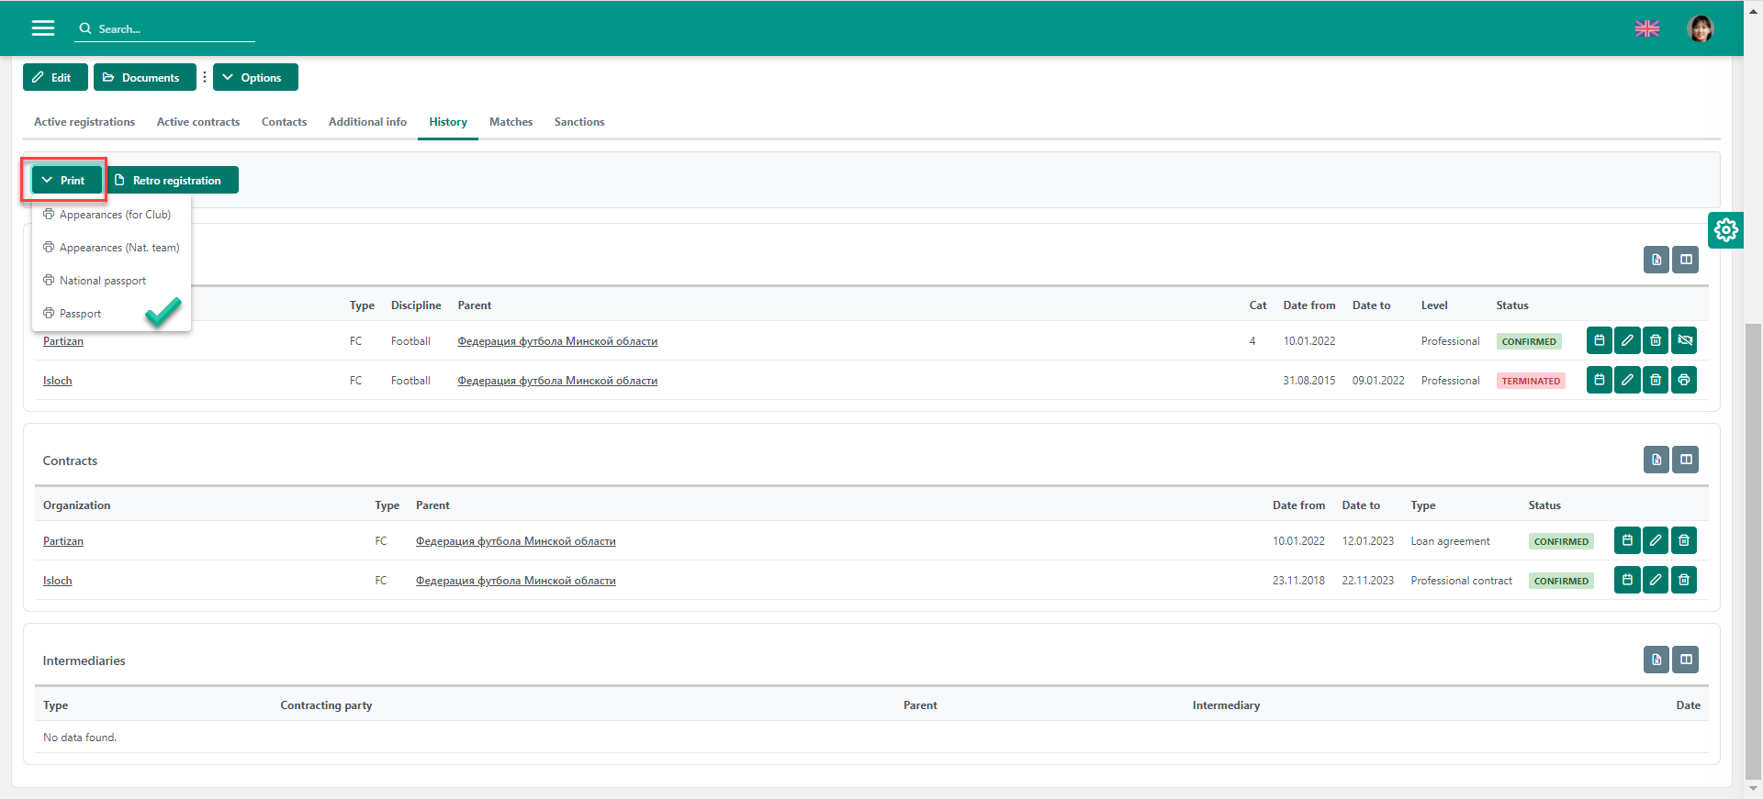Toggle column chooser for Intermediaries table
Screen dimensions: 1763x799
point(1685,660)
